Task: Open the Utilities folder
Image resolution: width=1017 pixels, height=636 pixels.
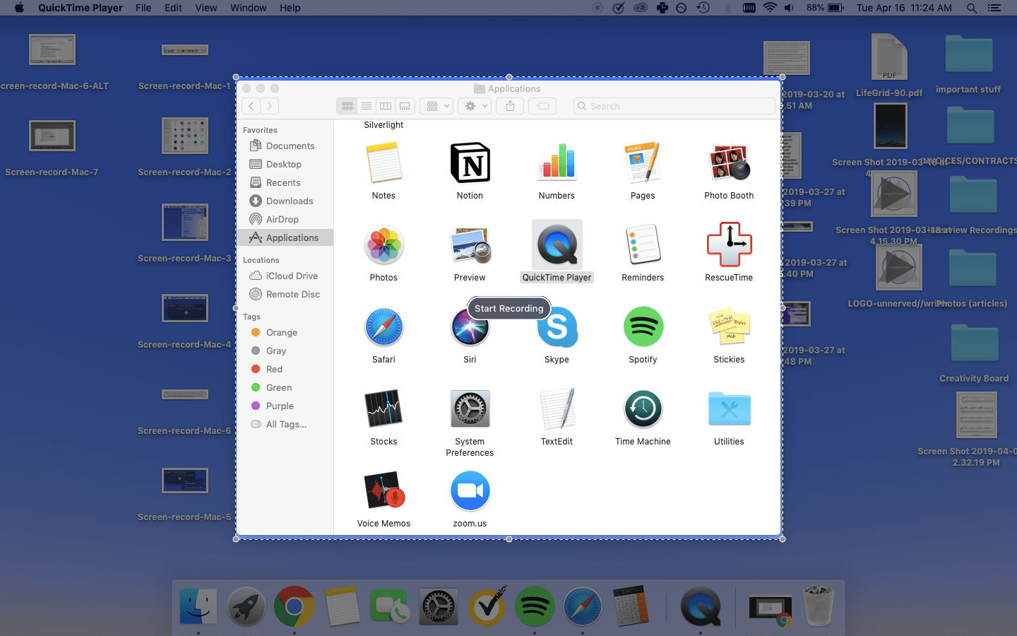Action: [729, 409]
